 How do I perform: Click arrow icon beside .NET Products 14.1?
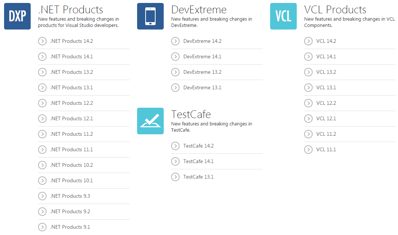click(x=42, y=56)
